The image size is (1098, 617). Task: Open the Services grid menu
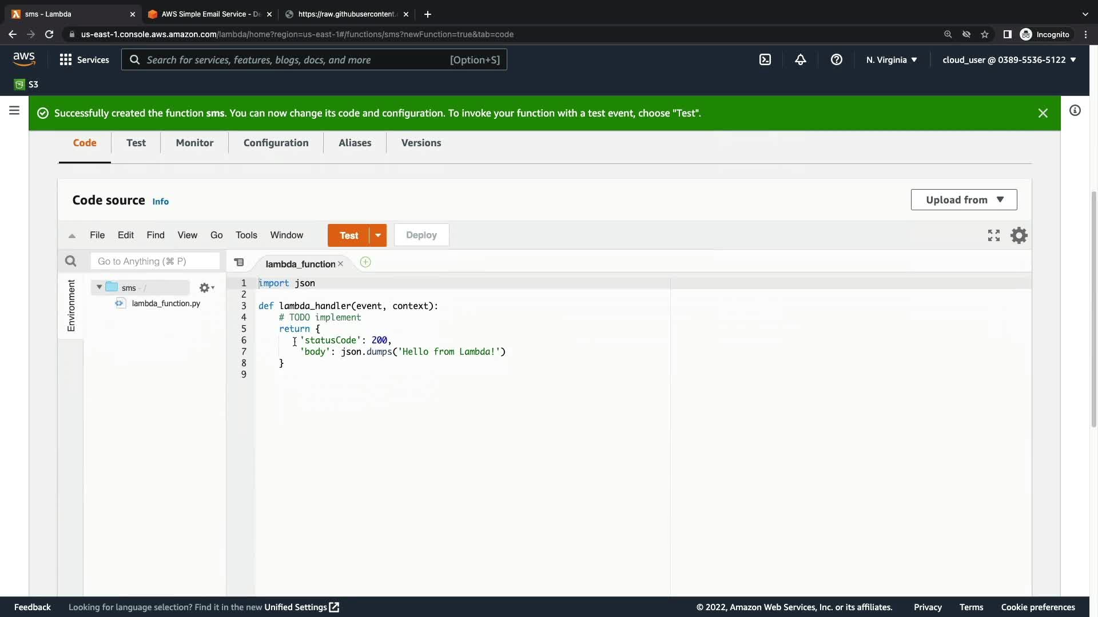click(66, 60)
